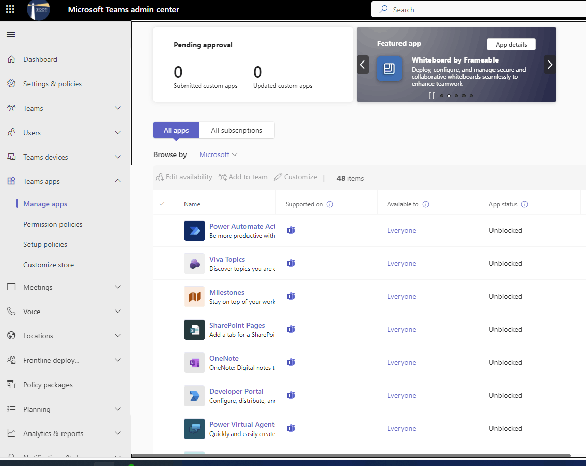Click the Power Virtual Agents app icon
Image resolution: width=586 pixels, height=466 pixels.
194,428
